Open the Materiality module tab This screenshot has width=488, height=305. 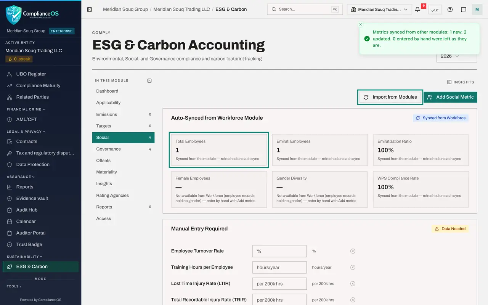pyautogui.click(x=123, y=172)
